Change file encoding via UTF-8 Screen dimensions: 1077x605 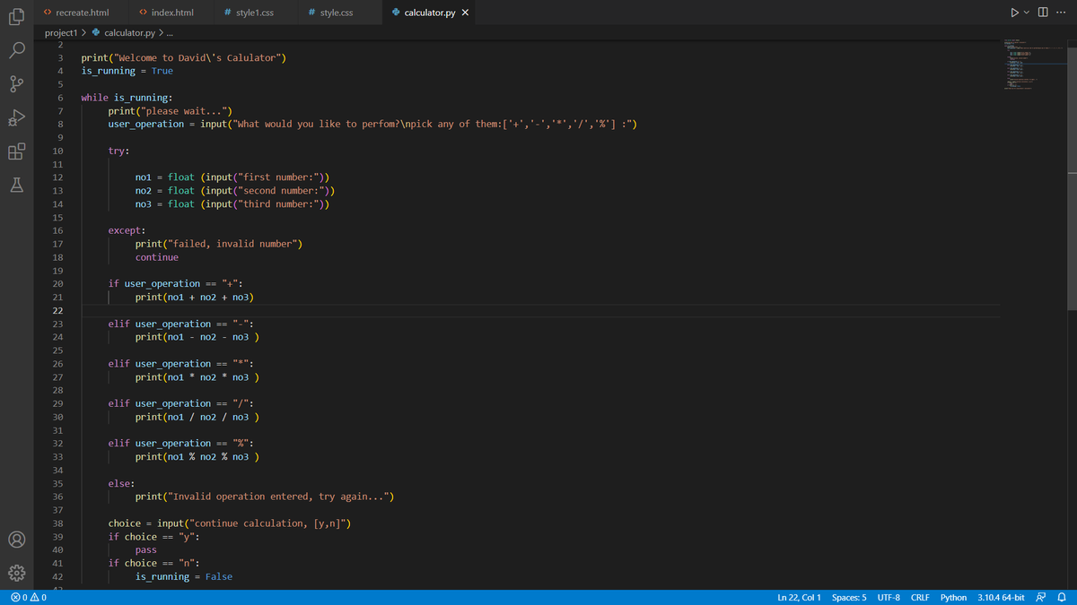[x=889, y=597]
